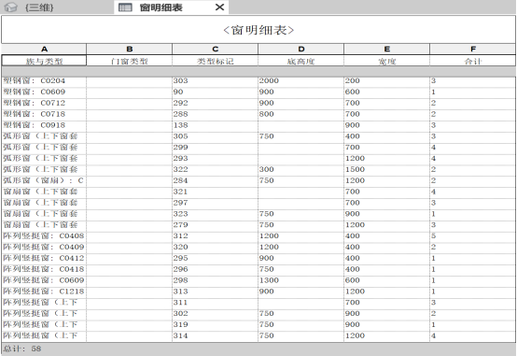Click type mark 305 cell
This screenshot has height=356, width=517.
[215, 136]
